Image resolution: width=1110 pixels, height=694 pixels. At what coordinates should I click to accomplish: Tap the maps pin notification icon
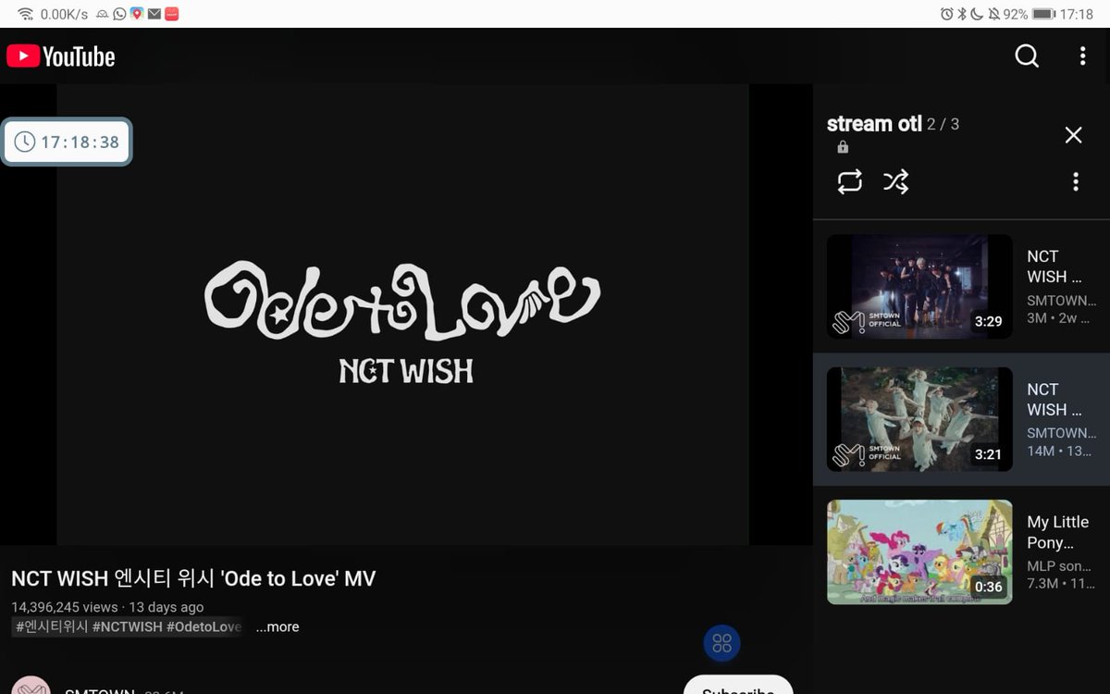pyautogui.click(x=137, y=14)
